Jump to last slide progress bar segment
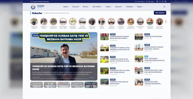Screen dimensions: 193x99 pyautogui.click(x=89, y=79)
